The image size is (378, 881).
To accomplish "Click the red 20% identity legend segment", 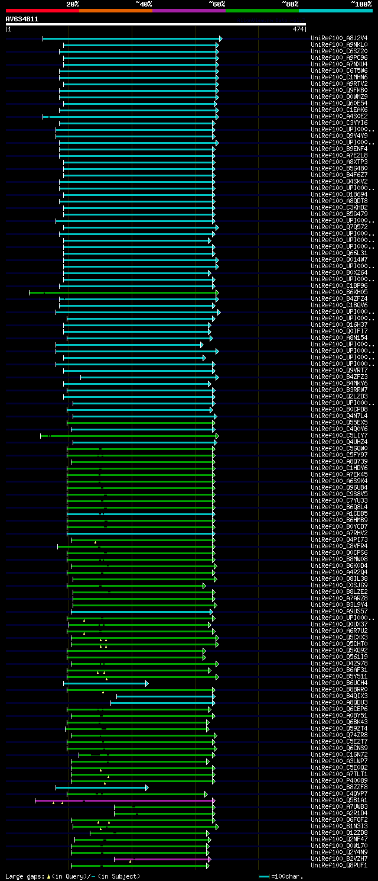I will coord(43,11).
